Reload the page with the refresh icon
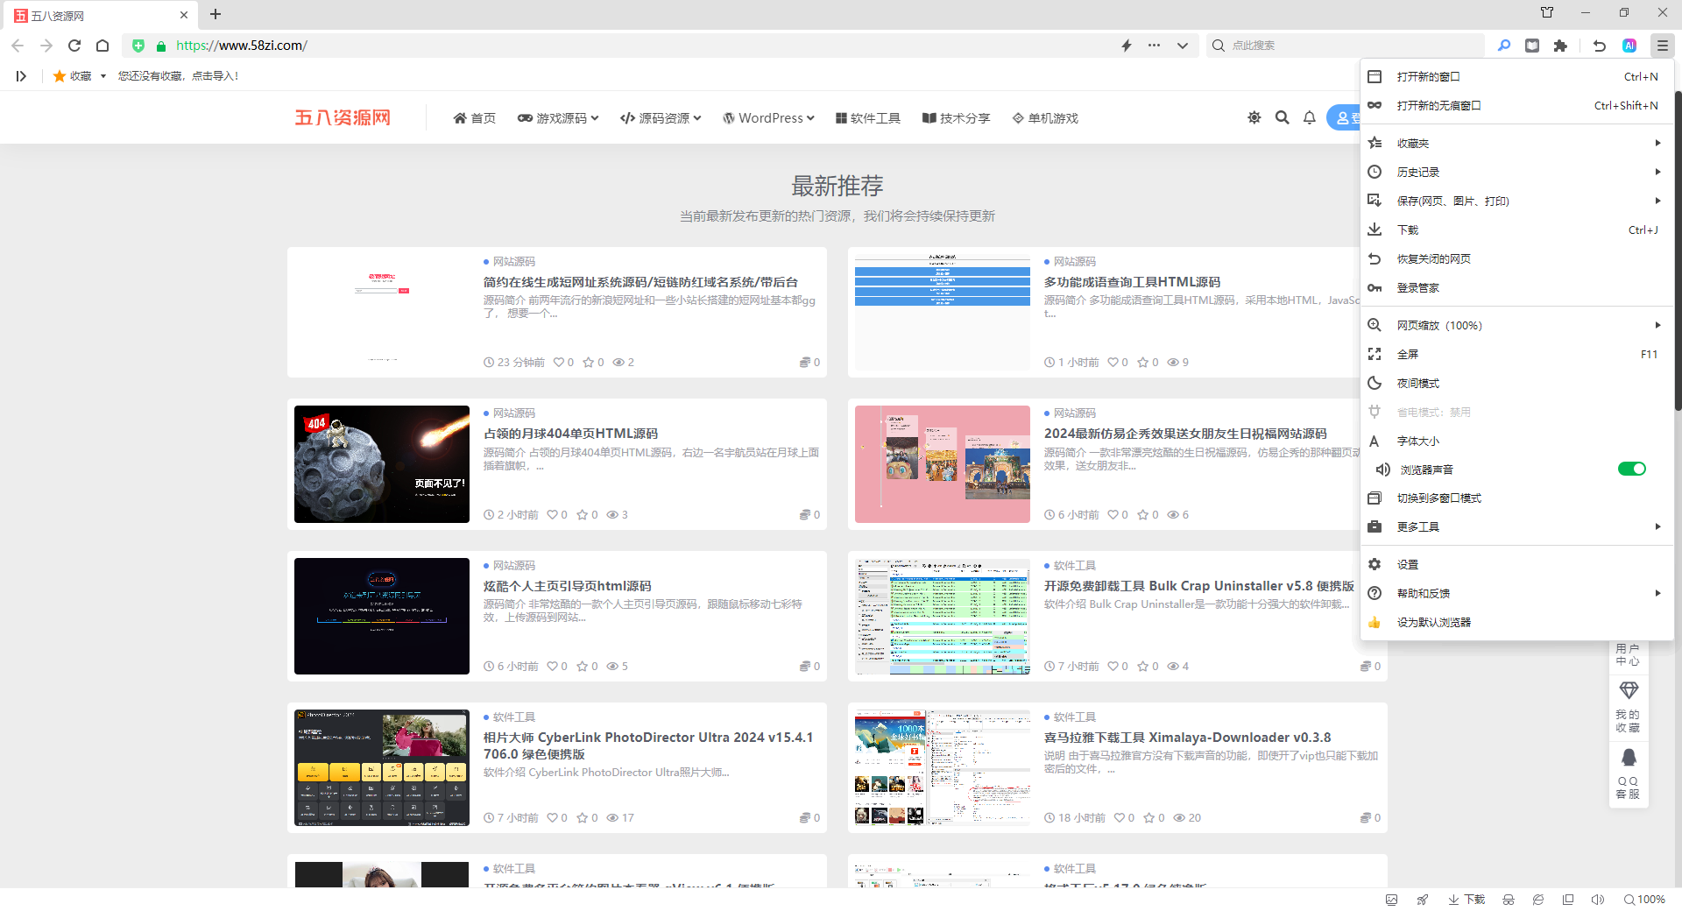The width and height of the screenshot is (1682, 911). (x=74, y=46)
